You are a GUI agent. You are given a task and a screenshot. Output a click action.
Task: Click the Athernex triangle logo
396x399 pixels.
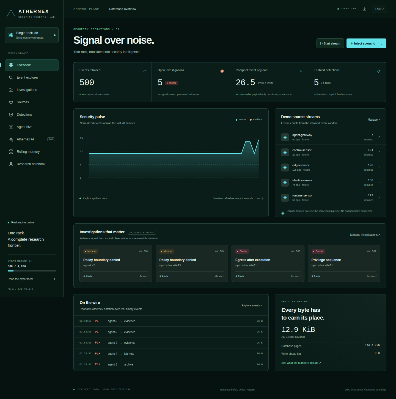click(11, 13)
